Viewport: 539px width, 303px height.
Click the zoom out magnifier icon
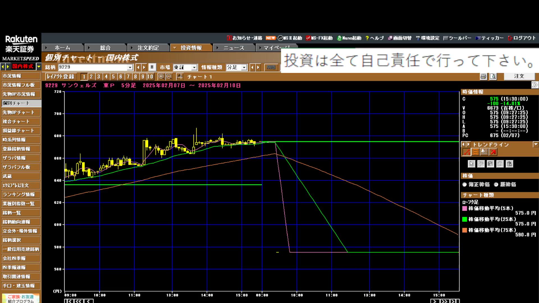click(x=169, y=76)
